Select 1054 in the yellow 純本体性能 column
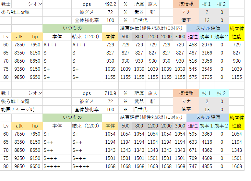This screenshot has height=181, width=251. (x=237, y=134)
